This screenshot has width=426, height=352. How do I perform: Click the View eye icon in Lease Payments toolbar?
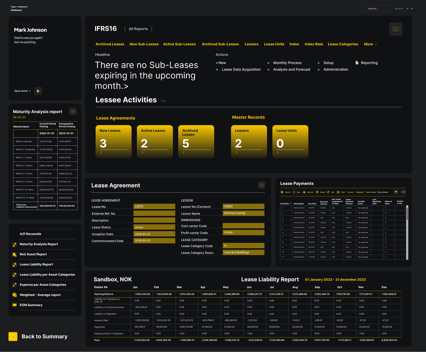click(337, 192)
